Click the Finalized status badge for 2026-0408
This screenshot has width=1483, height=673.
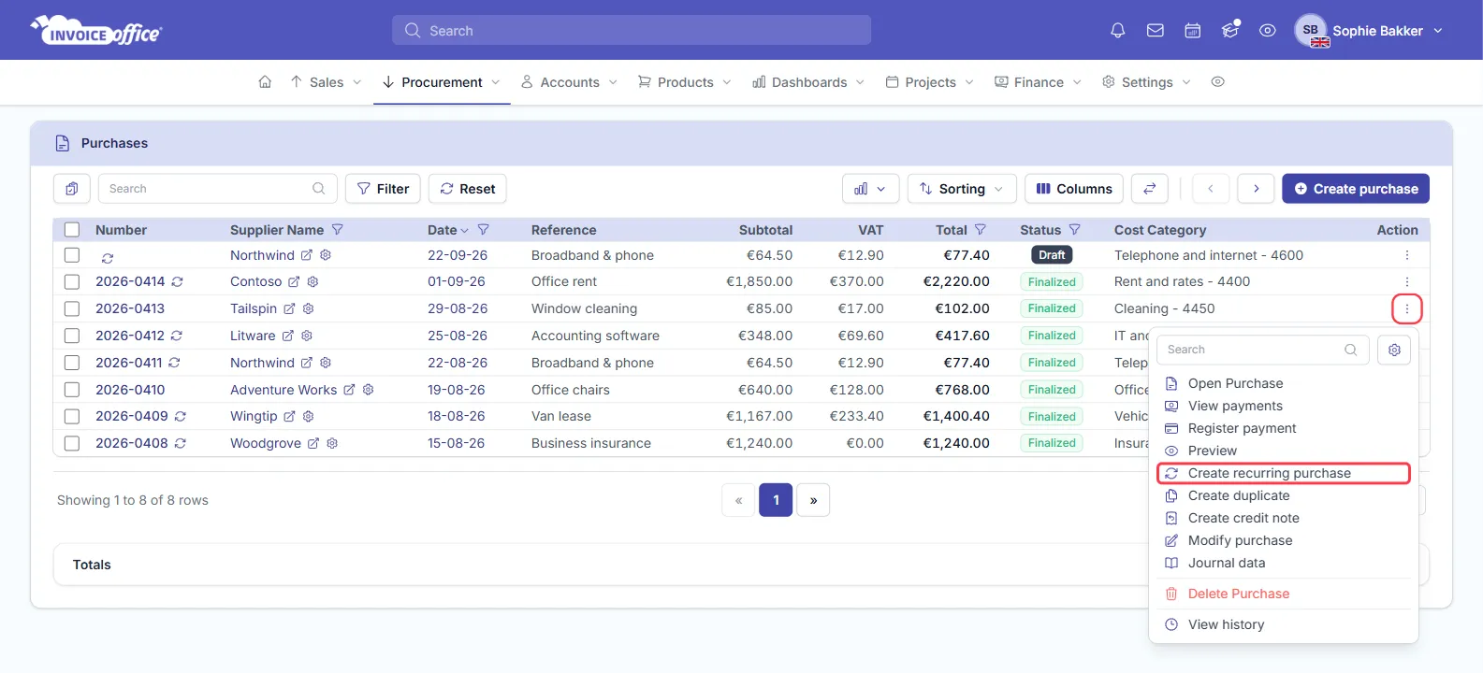coord(1052,443)
